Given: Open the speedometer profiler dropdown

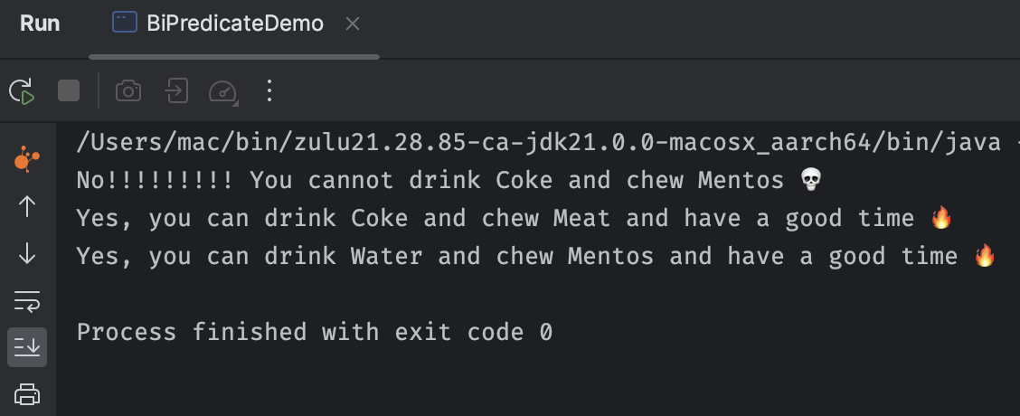Looking at the screenshot, I should coord(223,91).
